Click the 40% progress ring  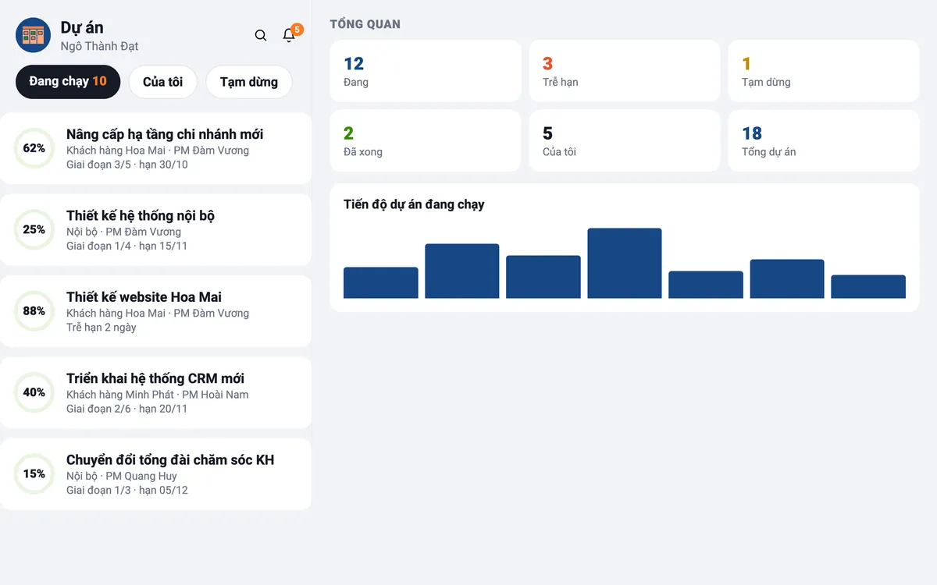(34, 392)
